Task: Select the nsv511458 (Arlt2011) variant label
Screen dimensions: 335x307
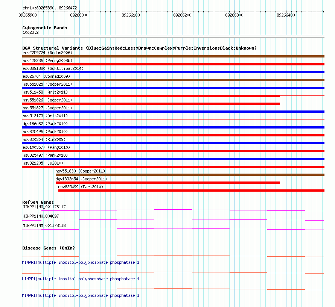Action: pos(45,92)
